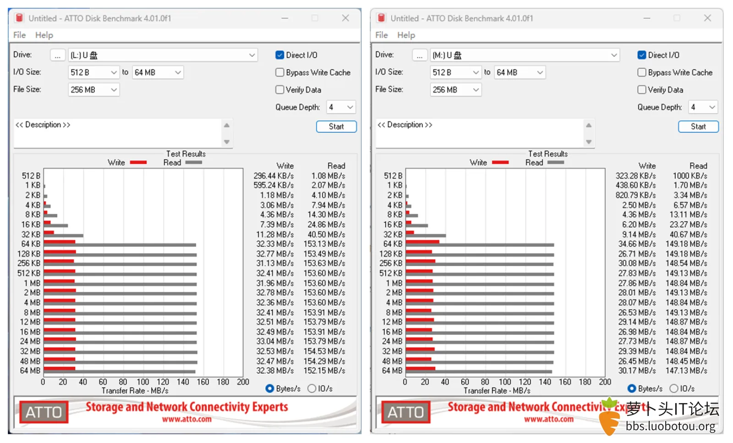
Task: Open Help menu in right window
Action: tap(406, 35)
